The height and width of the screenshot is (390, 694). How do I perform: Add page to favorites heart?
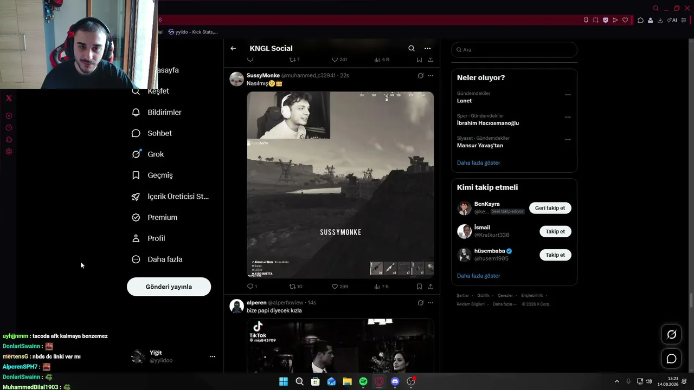coord(625,20)
